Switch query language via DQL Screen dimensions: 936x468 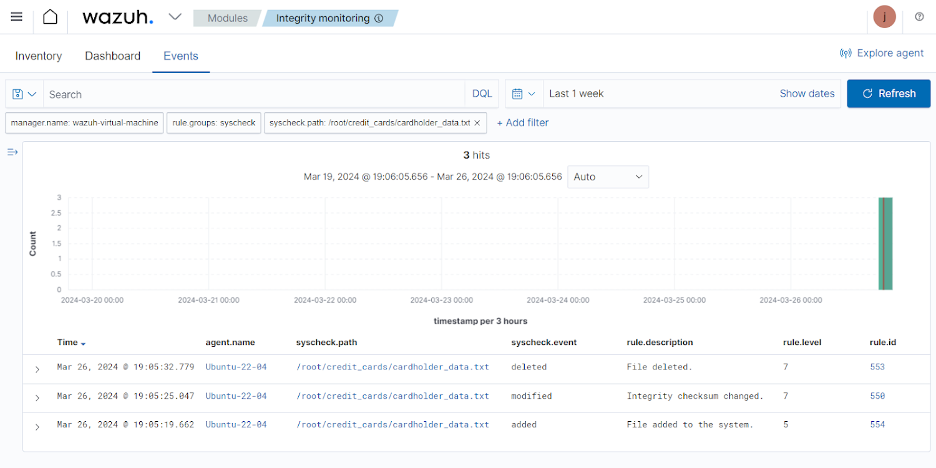482,94
